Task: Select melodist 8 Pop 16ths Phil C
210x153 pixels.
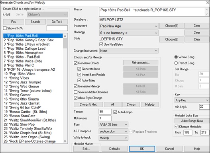Action: pyautogui.click(x=33, y=65)
